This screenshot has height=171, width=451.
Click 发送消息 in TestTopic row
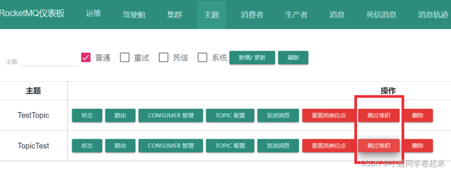point(278,116)
